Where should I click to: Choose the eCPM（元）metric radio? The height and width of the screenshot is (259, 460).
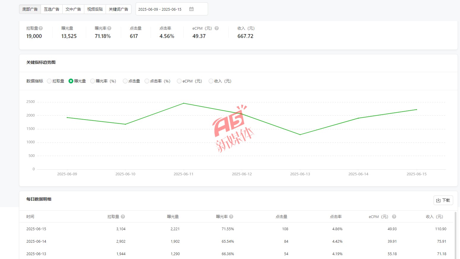coord(179,81)
